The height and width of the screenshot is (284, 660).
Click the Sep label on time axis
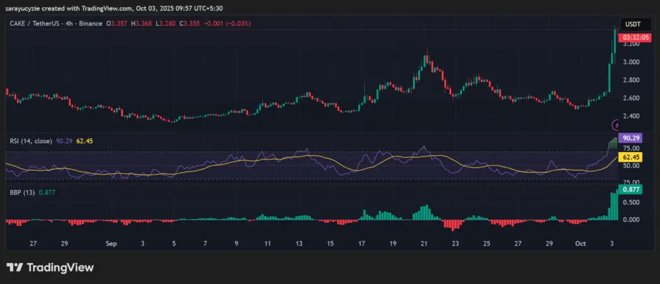click(111, 243)
